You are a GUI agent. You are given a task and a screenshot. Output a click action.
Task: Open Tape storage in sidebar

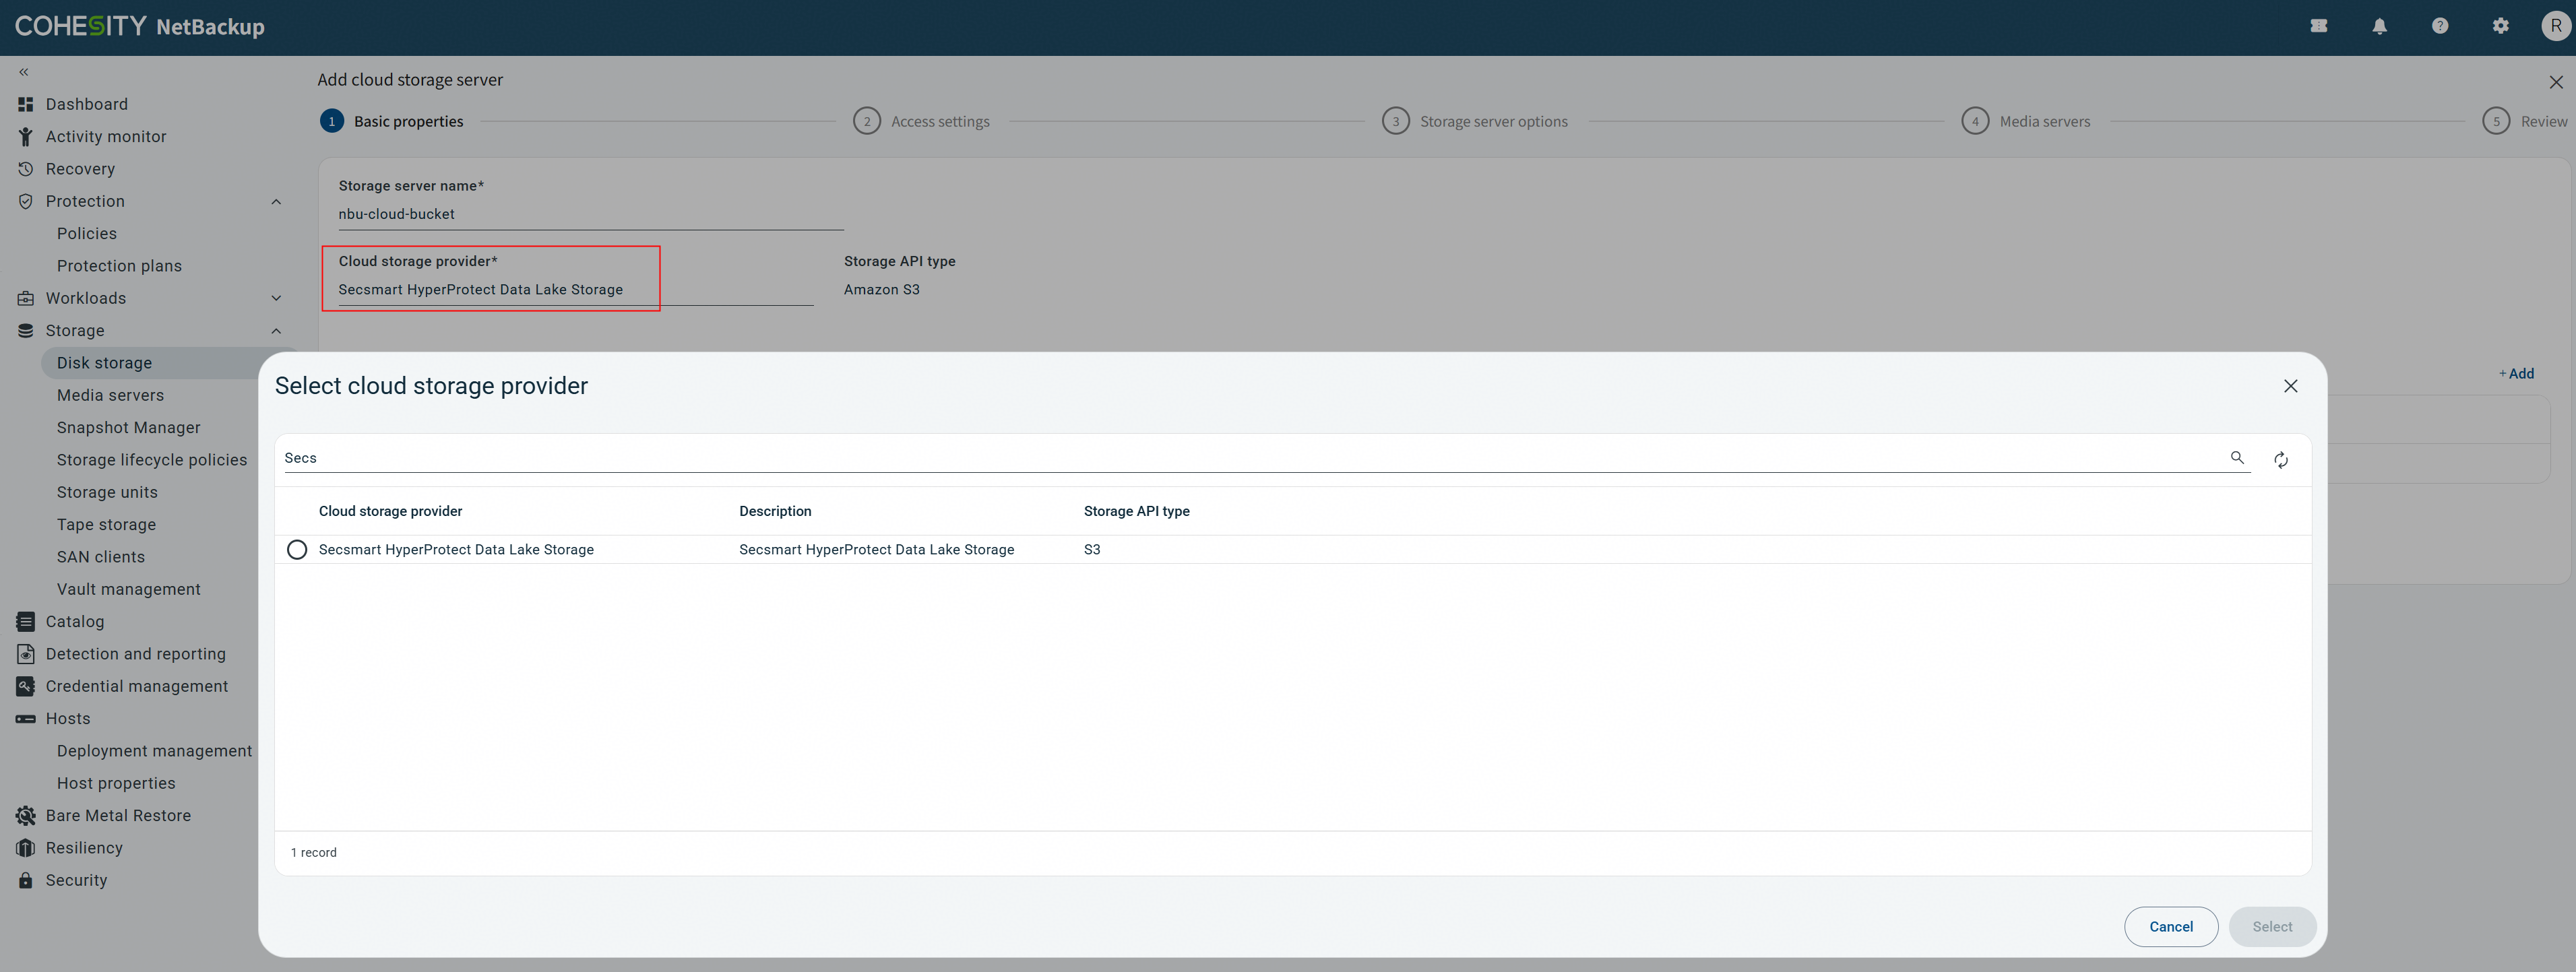[106, 525]
